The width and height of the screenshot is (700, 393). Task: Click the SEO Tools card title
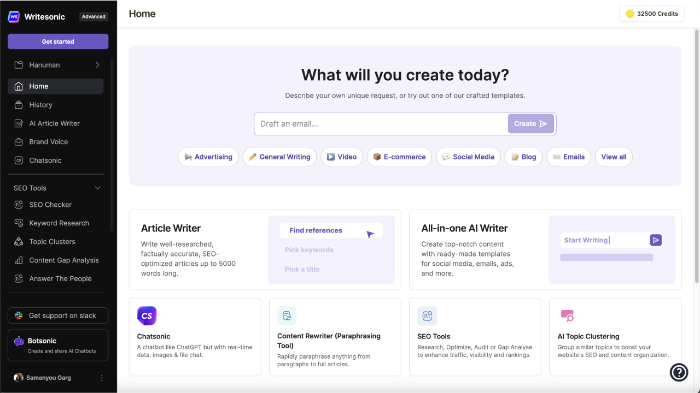[x=434, y=336]
